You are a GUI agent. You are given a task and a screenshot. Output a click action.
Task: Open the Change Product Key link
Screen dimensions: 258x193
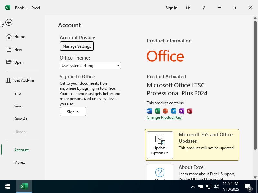(x=164, y=117)
